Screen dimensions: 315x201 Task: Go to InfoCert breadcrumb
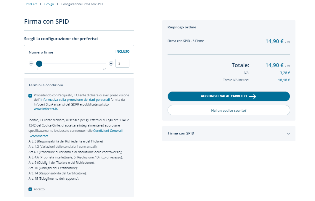click(x=31, y=4)
